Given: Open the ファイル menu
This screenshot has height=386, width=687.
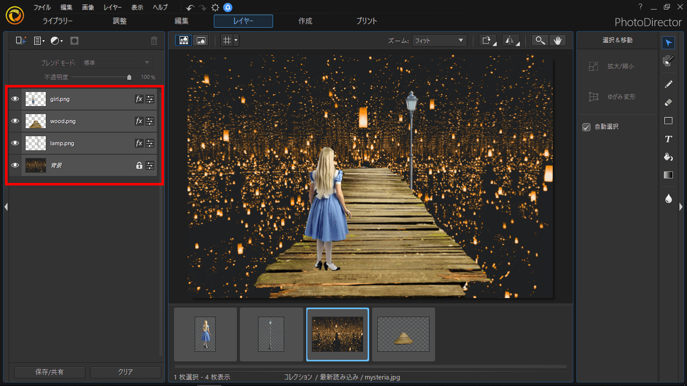Looking at the screenshot, I should pyautogui.click(x=42, y=8).
